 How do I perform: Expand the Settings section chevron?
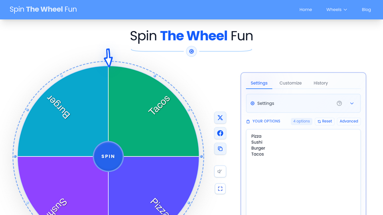[x=352, y=104]
